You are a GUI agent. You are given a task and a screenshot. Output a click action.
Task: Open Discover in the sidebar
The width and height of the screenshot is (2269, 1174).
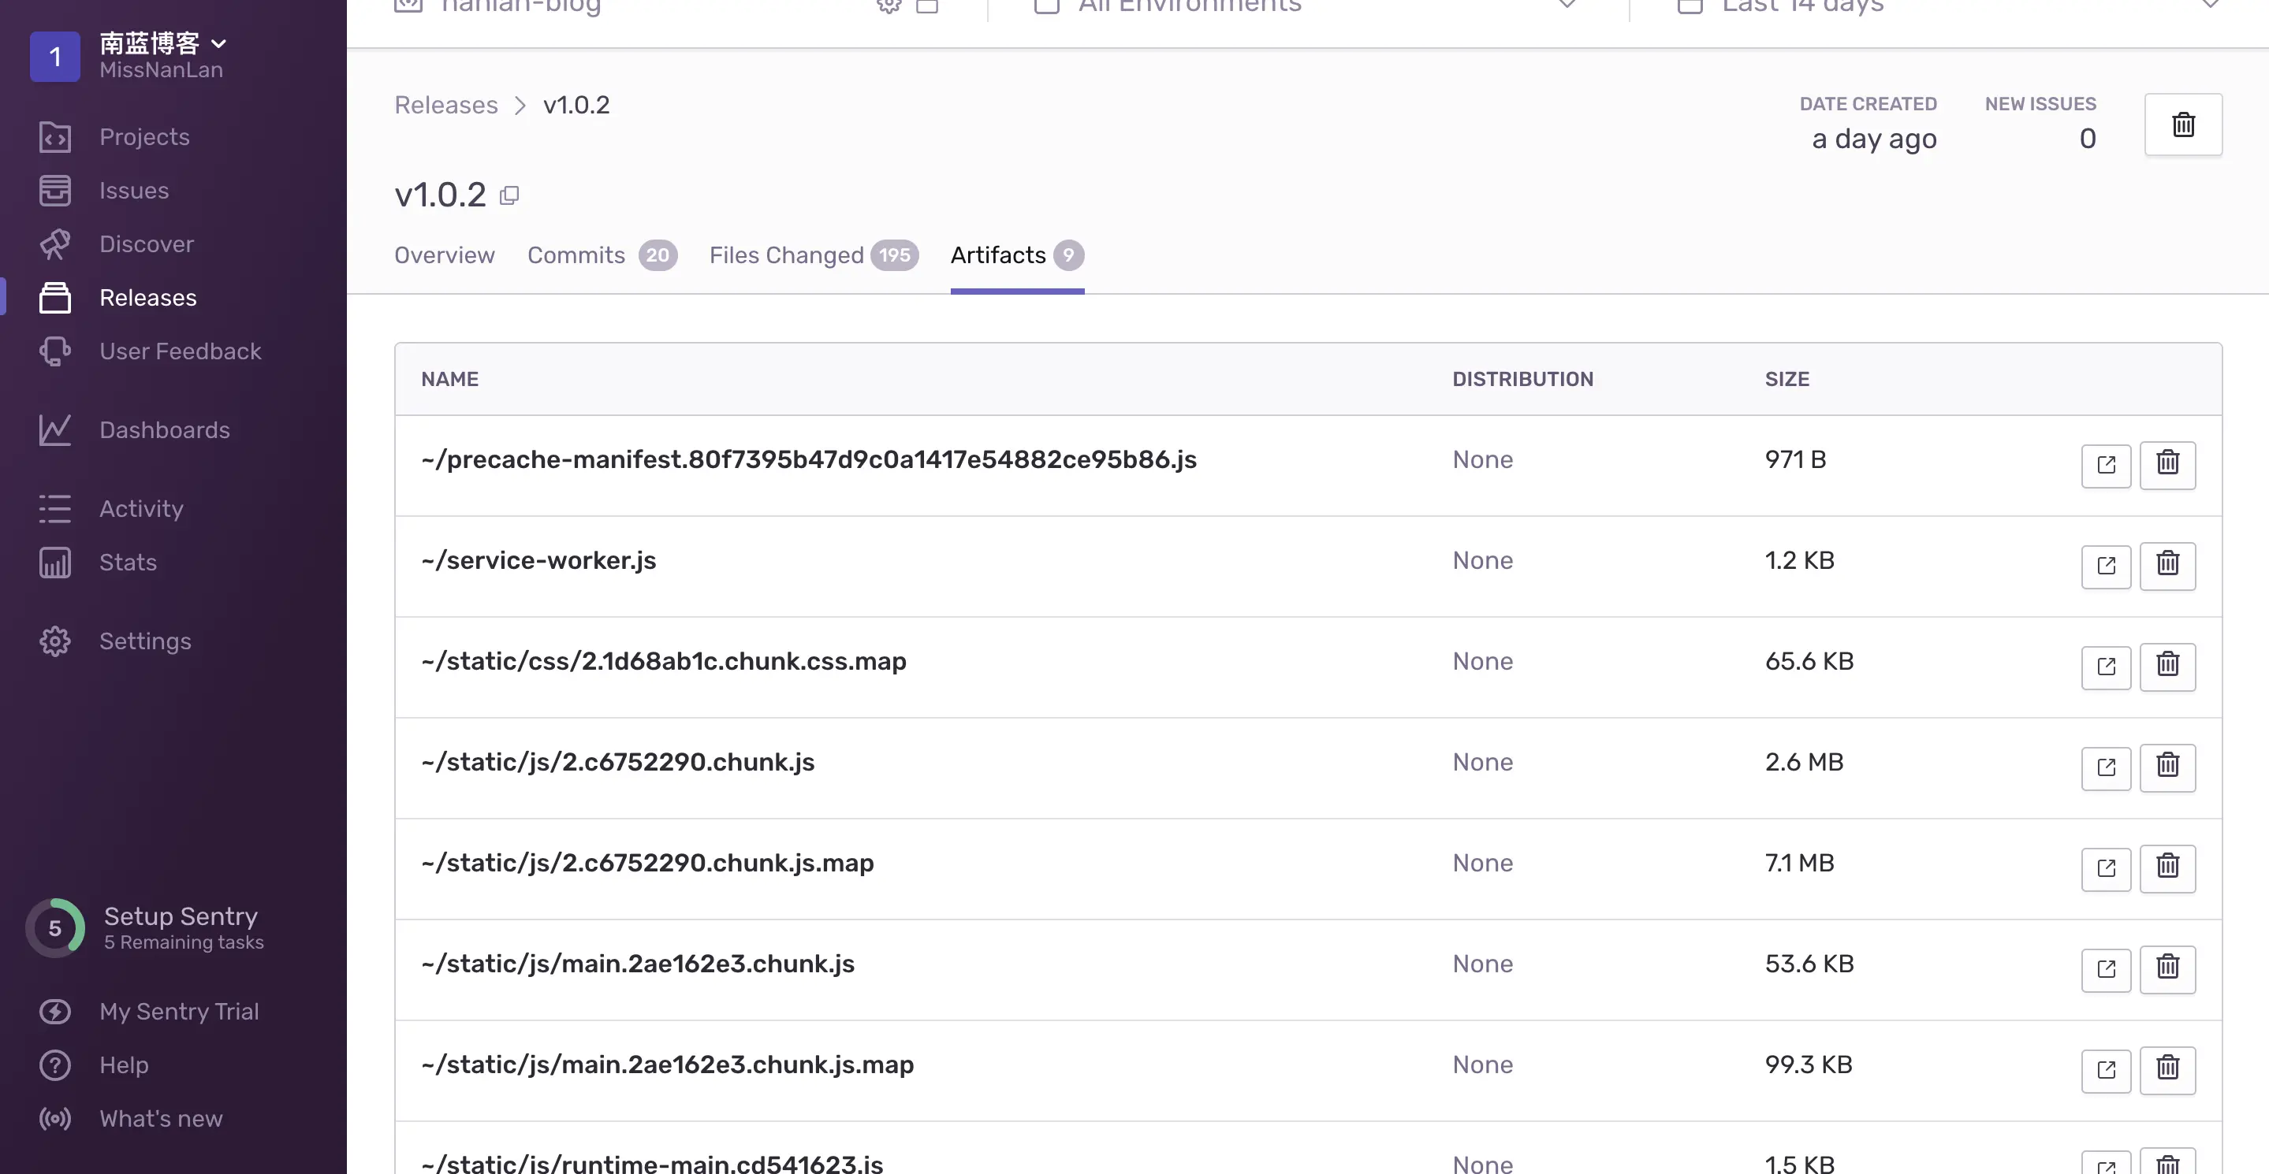pyautogui.click(x=146, y=243)
